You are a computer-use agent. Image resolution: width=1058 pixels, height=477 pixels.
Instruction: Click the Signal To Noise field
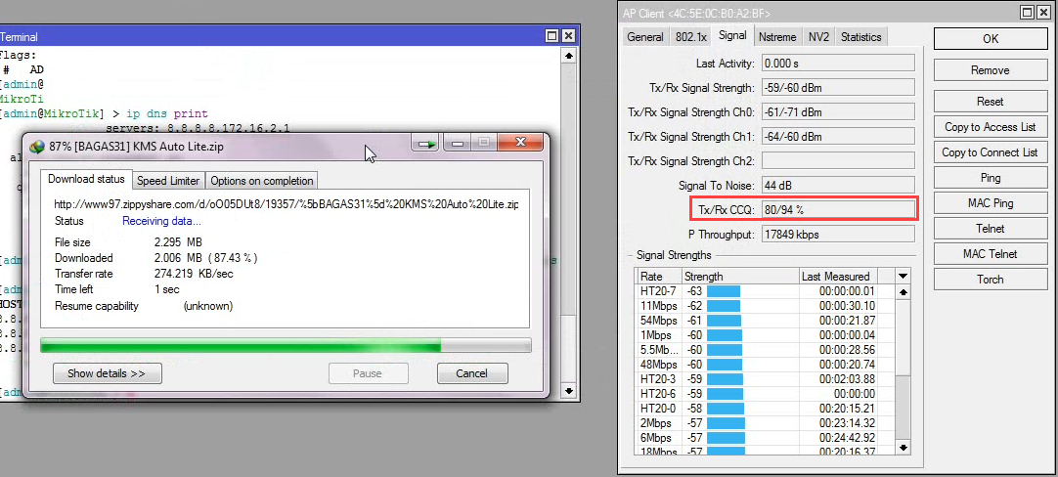pos(838,185)
